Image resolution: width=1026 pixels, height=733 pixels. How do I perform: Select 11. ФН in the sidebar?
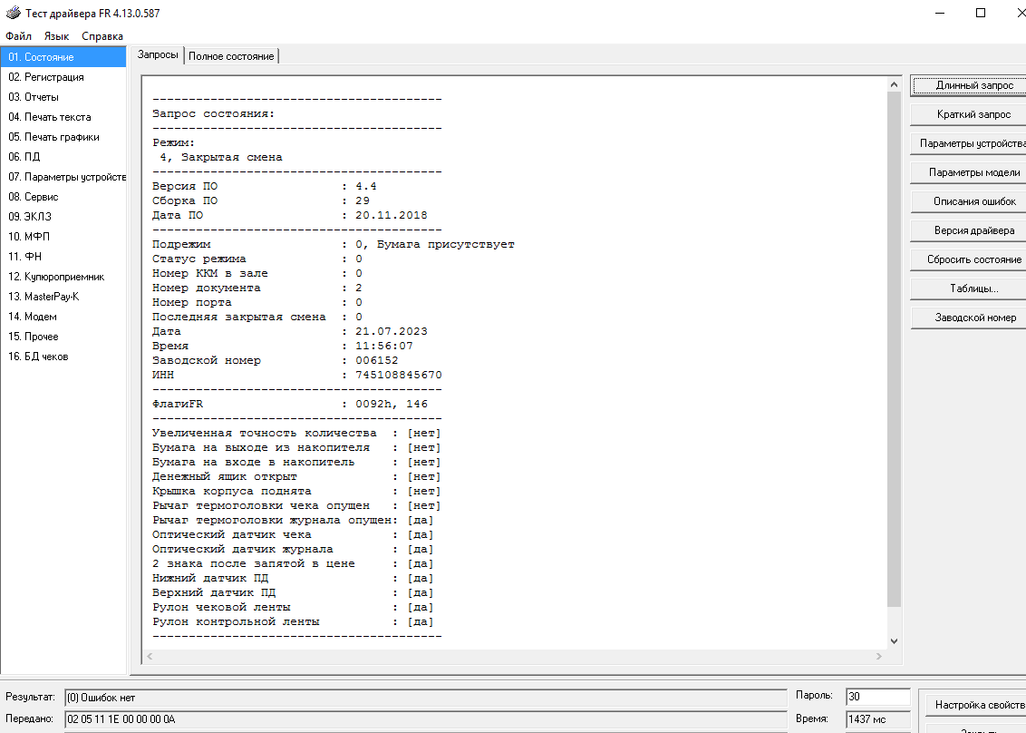coord(63,256)
